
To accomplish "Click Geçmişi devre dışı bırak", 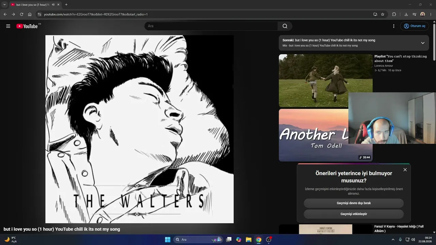I will pyautogui.click(x=354, y=203).
